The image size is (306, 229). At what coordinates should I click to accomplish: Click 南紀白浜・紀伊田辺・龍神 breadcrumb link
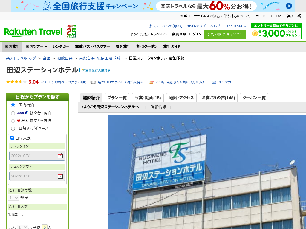click(x=101, y=58)
